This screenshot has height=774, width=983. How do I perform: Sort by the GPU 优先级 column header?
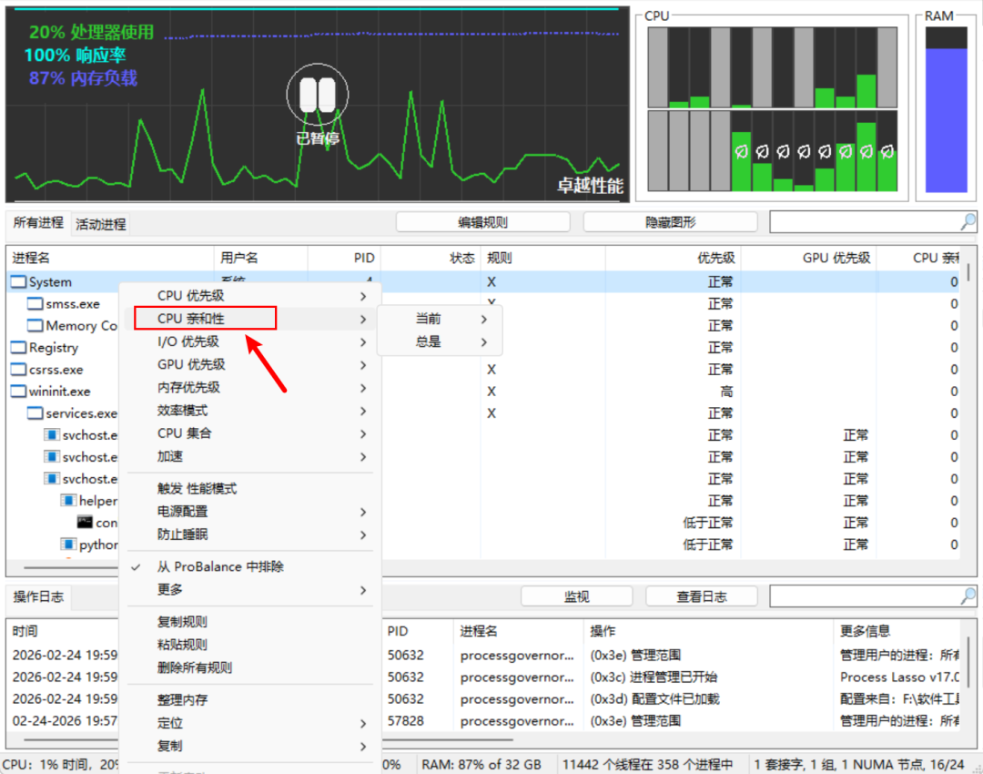point(808,258)
